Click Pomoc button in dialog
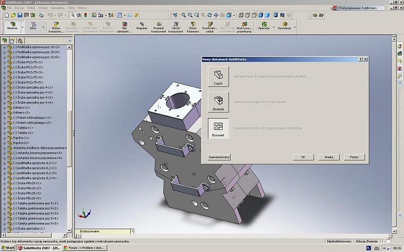Image resolution: width=404 pixels, height=252 pixels. coord(354,157)
